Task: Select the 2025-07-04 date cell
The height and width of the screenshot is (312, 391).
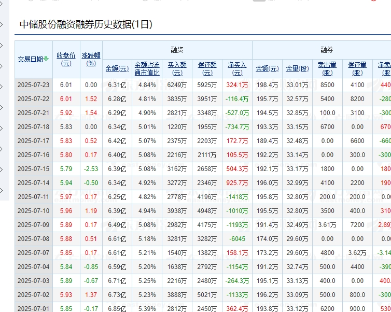Action: (x=33, y=266)
